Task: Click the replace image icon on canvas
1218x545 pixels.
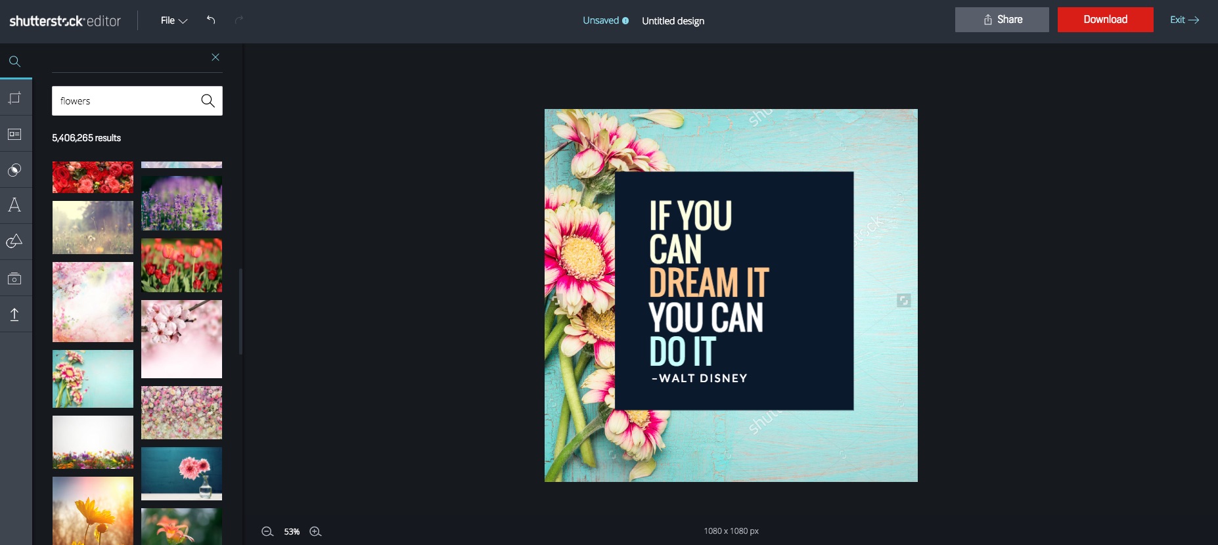Action: [904, 300]
